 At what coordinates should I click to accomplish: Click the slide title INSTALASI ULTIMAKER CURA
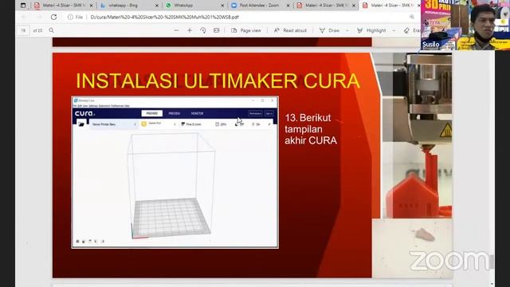tap(218, 81)
